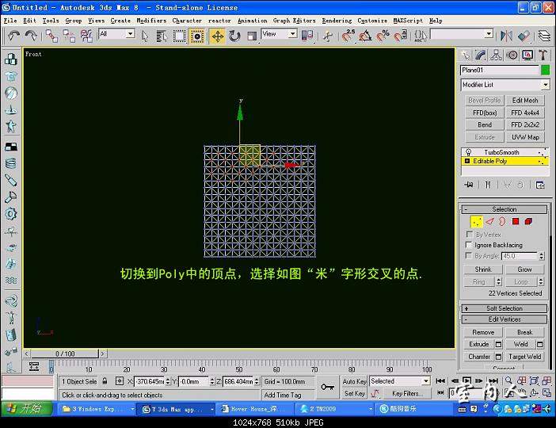Toggle the TurboSmooth lightbulb visibility

tap(468, 152)
